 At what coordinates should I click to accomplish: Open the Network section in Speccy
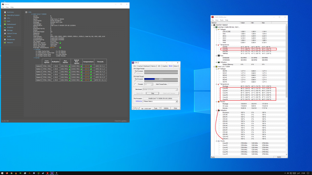[x=11, y=42]
